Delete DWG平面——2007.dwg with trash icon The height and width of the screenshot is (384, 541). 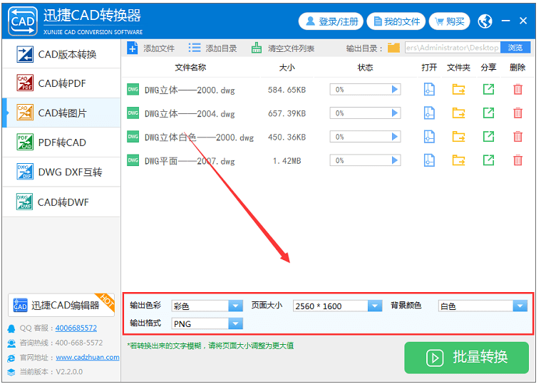(x=517, y=160)
